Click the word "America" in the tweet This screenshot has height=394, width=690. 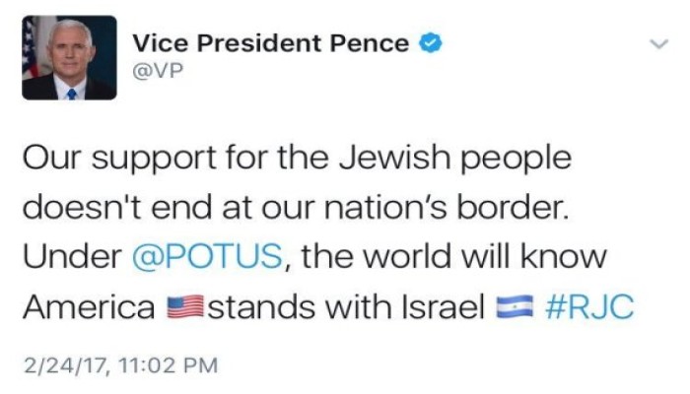coord(89,306)
